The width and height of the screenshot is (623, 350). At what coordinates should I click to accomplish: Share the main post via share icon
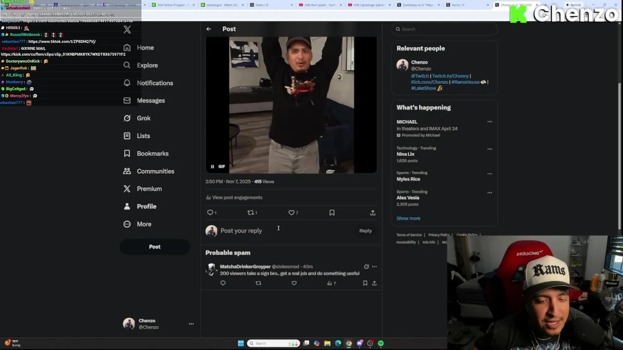tap(373, 212)
